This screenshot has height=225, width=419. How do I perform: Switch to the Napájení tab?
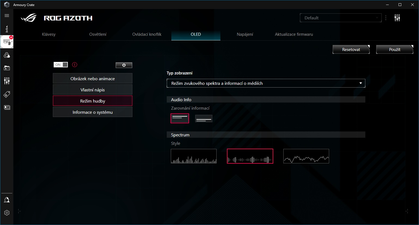tap(245, 34)
